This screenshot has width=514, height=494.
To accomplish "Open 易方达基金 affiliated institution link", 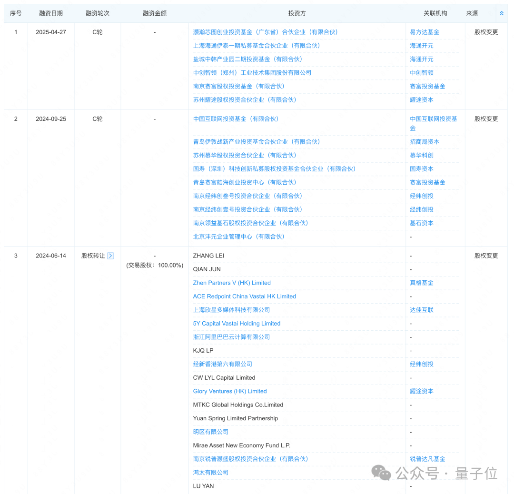I will (x=425, y=32).
